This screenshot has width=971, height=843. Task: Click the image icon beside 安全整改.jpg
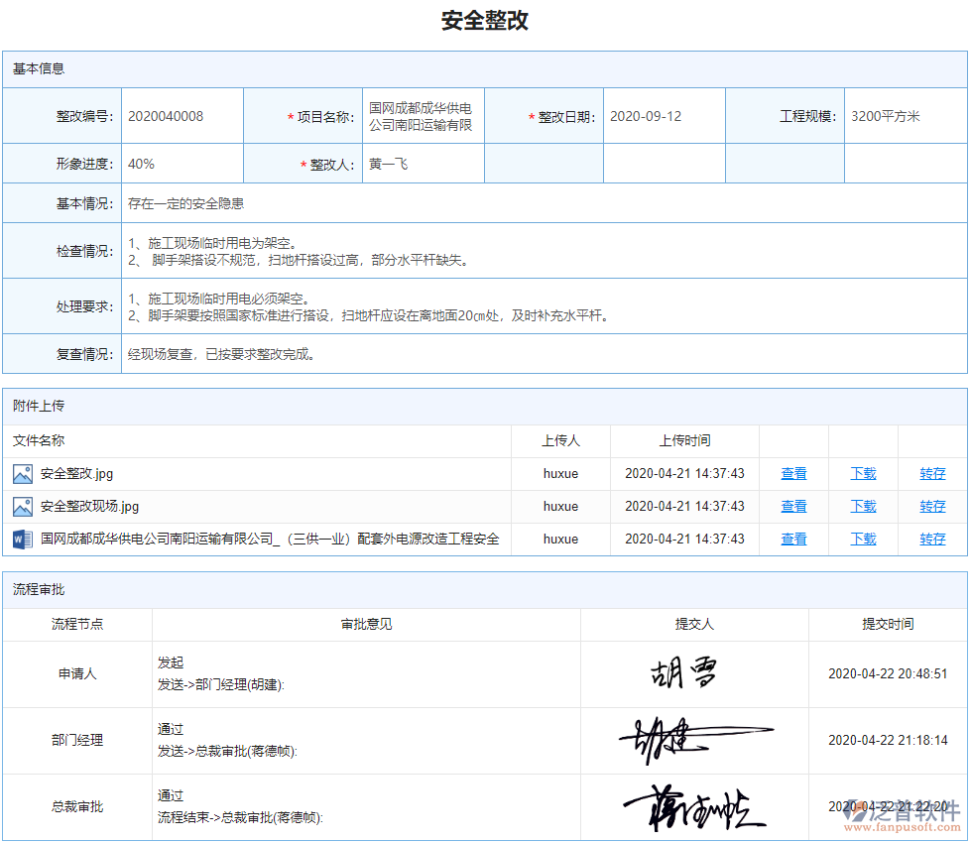[x=23, y=473]
